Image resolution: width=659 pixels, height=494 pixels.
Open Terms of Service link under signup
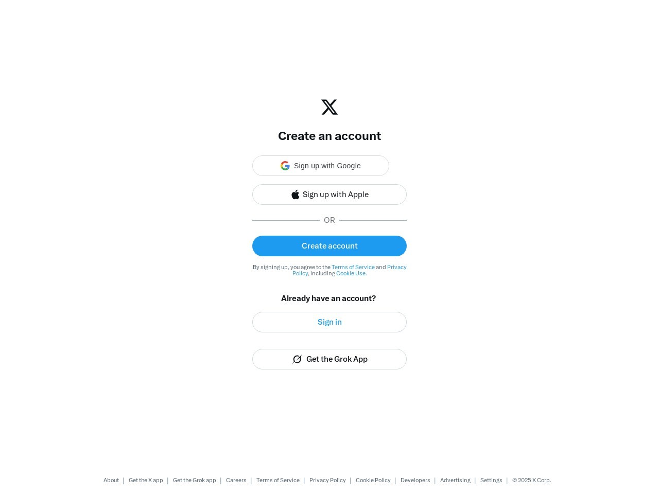(353, 267)
